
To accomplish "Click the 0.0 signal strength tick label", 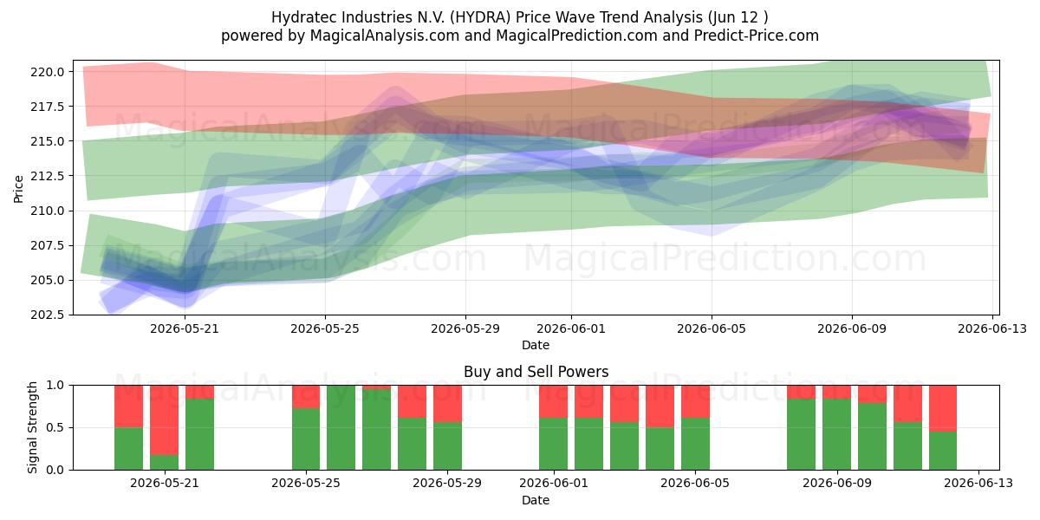I will [56, 470].
